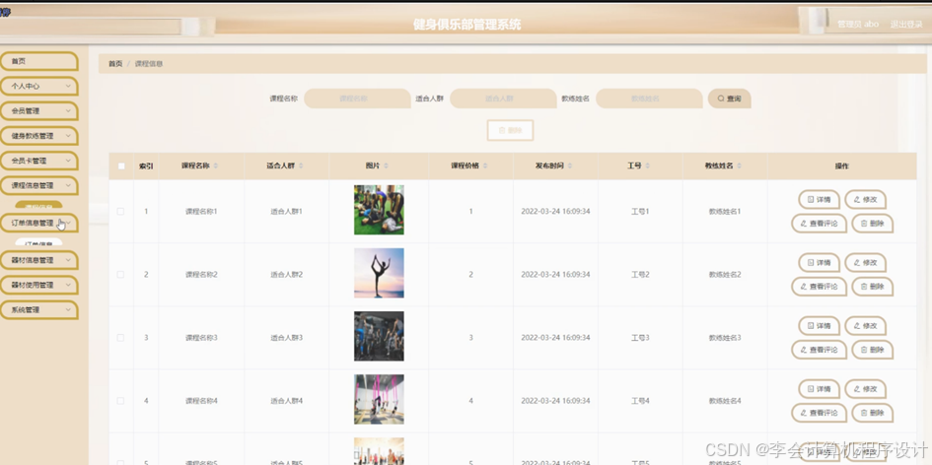
Task: Click the batch 删除 button above the table
Action: tap(510, 131)
